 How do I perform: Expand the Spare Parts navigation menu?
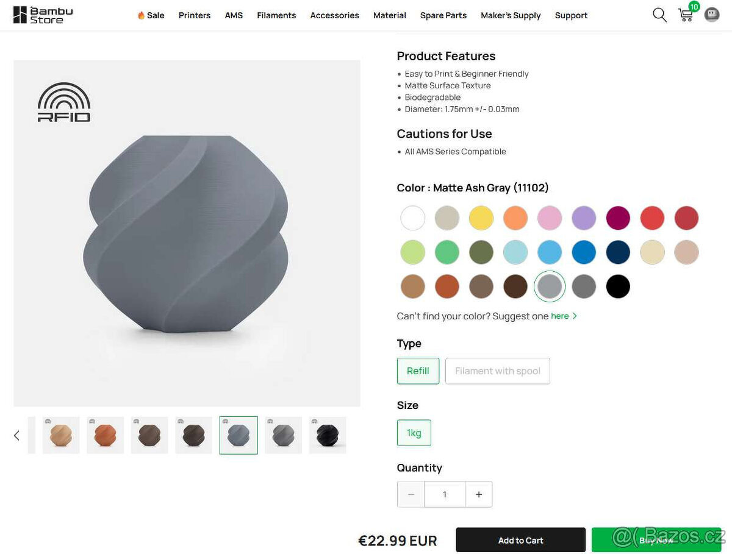tap(443, 15)
